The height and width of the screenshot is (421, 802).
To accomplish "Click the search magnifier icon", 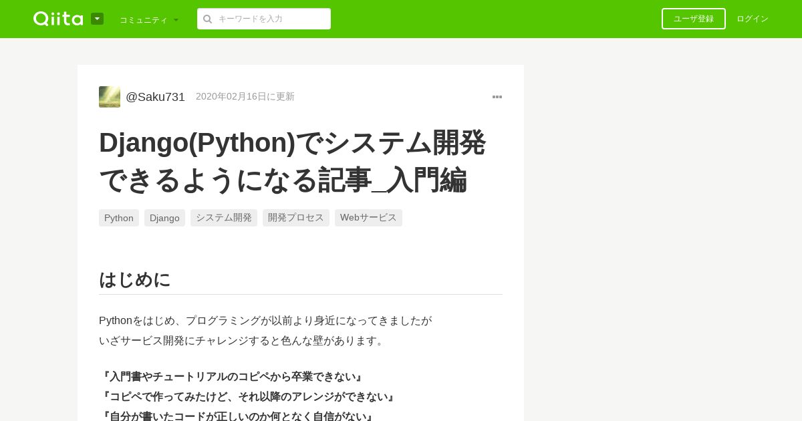I will coord(207,19).
